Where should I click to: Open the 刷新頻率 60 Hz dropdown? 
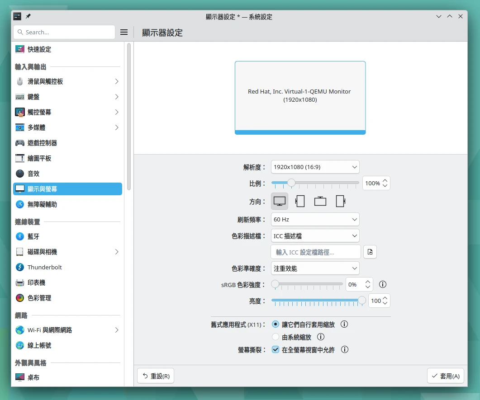click(315, 220)
